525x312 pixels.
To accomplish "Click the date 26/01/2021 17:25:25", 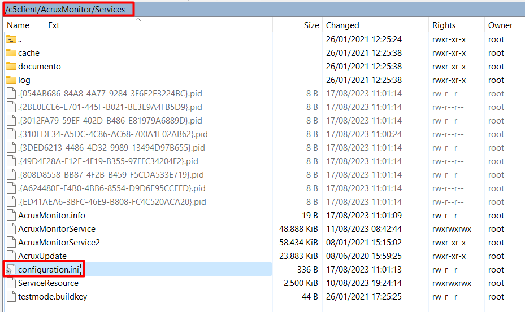I will pos(364,297).
